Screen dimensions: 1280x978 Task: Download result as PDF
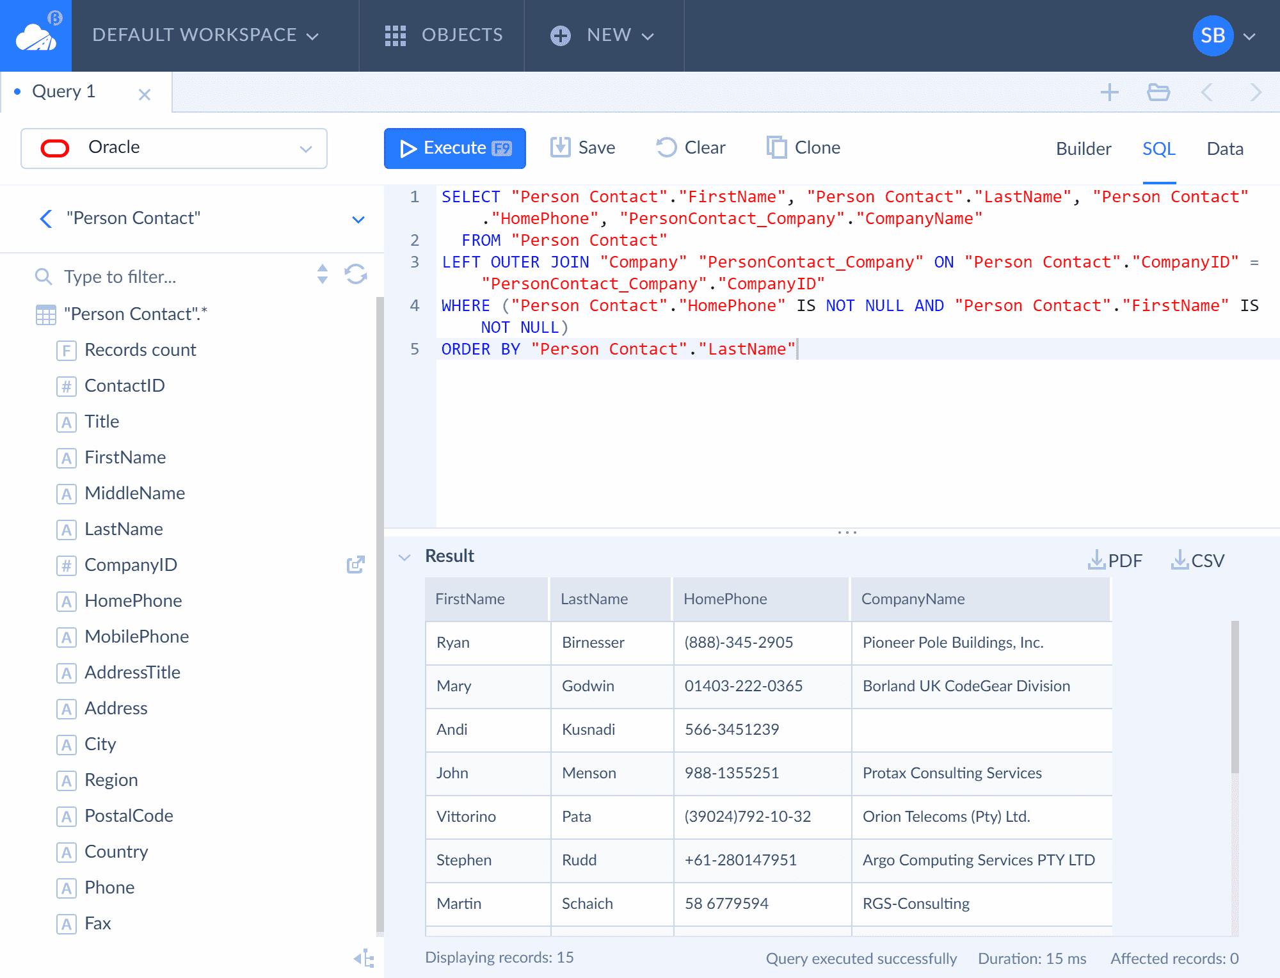[x=1115, y=561]
